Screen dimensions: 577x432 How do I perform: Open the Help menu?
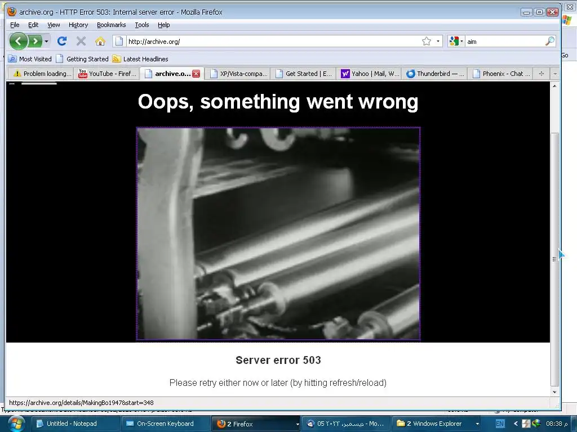pyautogui.click(x=164, y=25)
